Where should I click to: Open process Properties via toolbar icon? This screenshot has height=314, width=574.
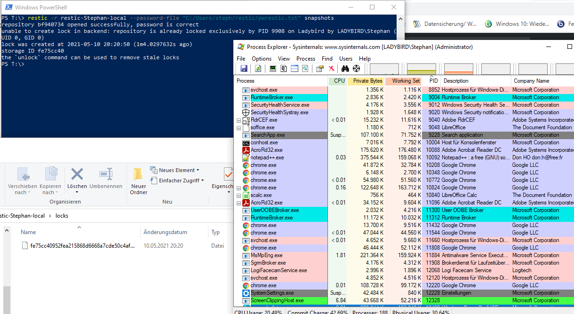click(320, 69)
